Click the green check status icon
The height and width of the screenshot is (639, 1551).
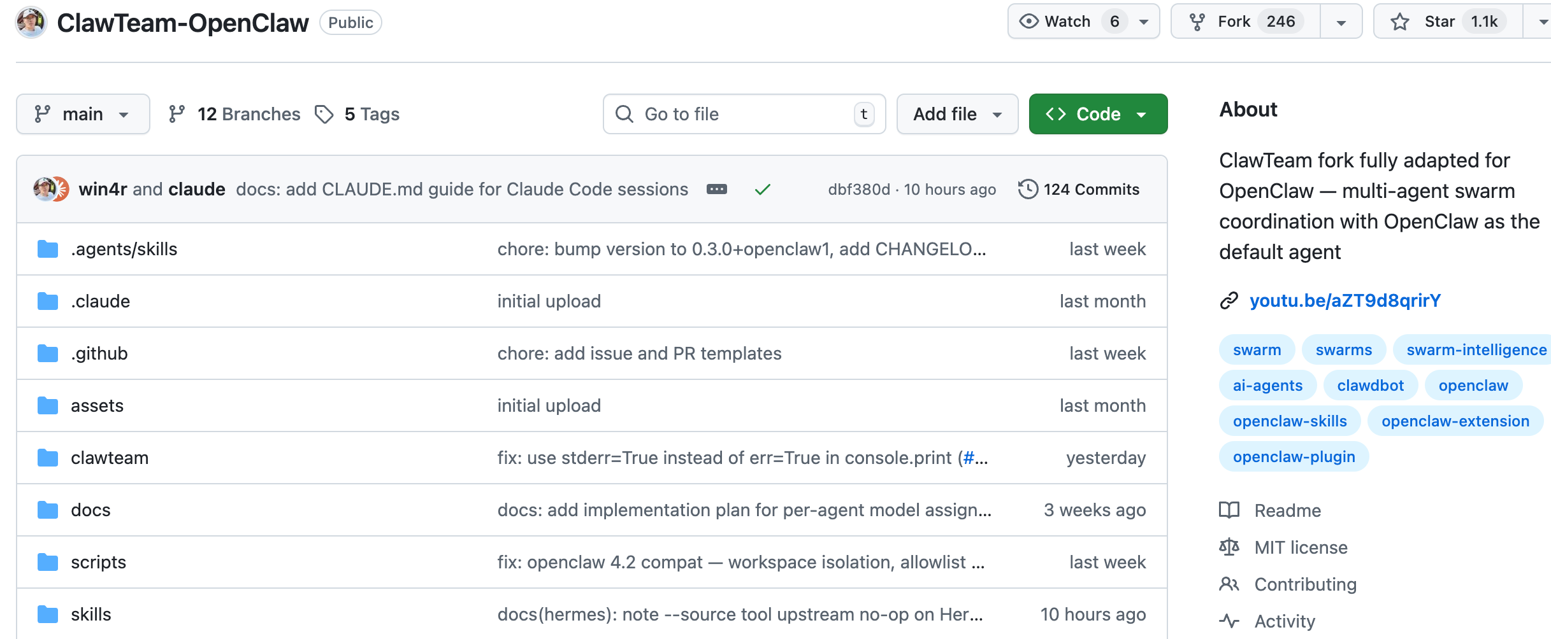coord(762,189)
